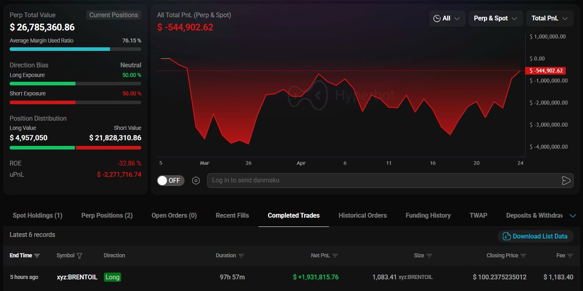Click the $1,183.40 fee value
The height and width of the screenshot is (291, 583).
click(558, 277)
